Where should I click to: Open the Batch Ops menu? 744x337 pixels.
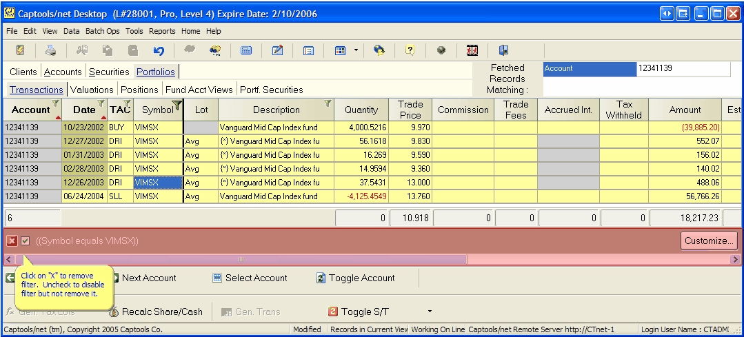[102, 31]
